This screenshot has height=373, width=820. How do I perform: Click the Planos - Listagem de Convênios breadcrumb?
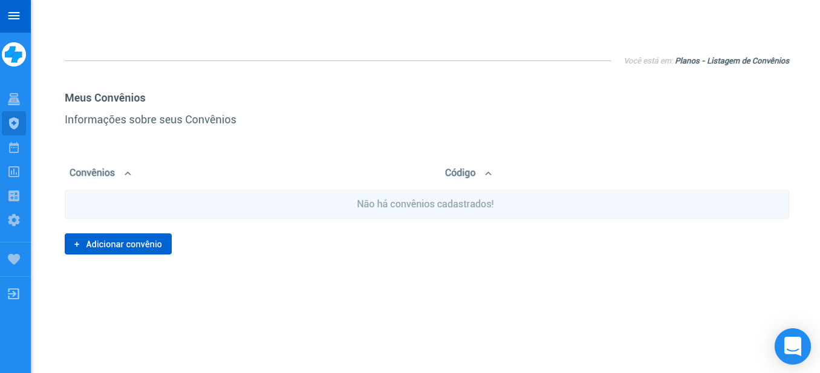pos(732,61)
